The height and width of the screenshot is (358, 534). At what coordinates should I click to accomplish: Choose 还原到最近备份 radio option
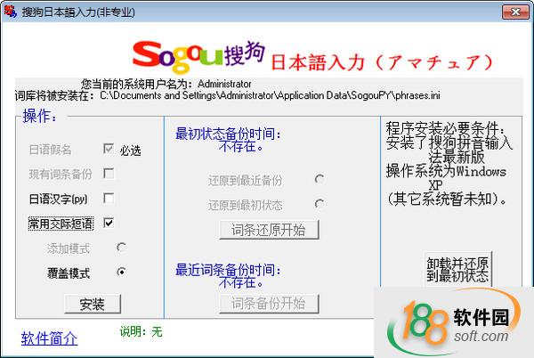pos(320,179)
